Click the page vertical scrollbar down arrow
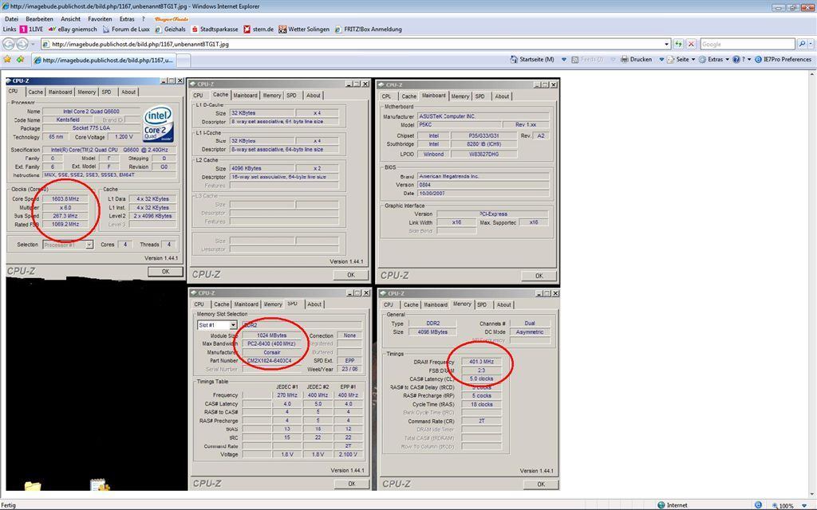The image size is (817, 510). point(812,494)
